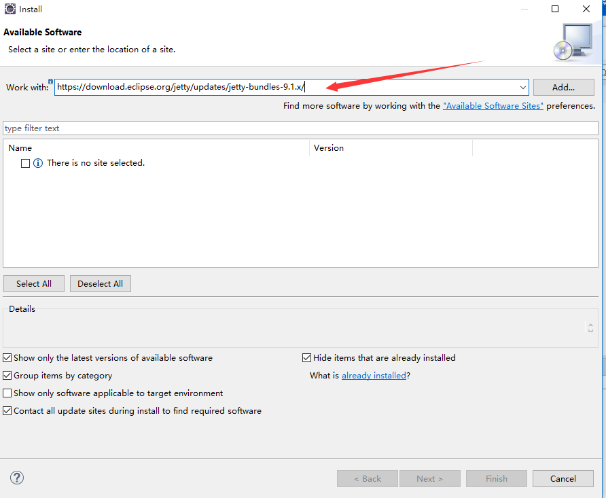Minimize the Install window
The image size is (606, 498).
524,9
